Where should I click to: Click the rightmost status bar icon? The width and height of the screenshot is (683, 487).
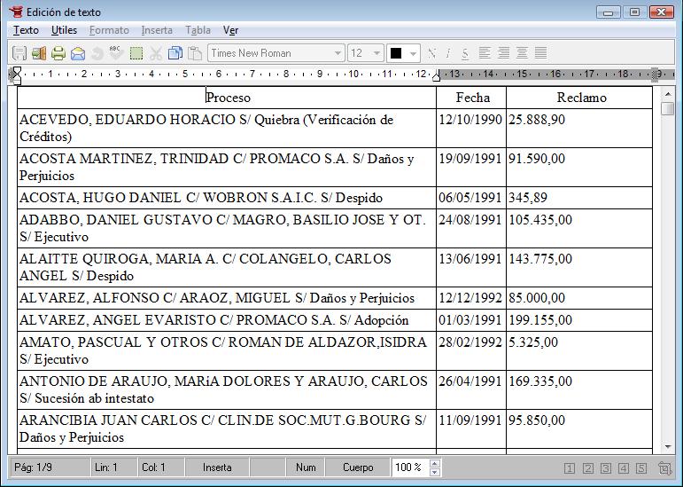click(x=664, y=468)
